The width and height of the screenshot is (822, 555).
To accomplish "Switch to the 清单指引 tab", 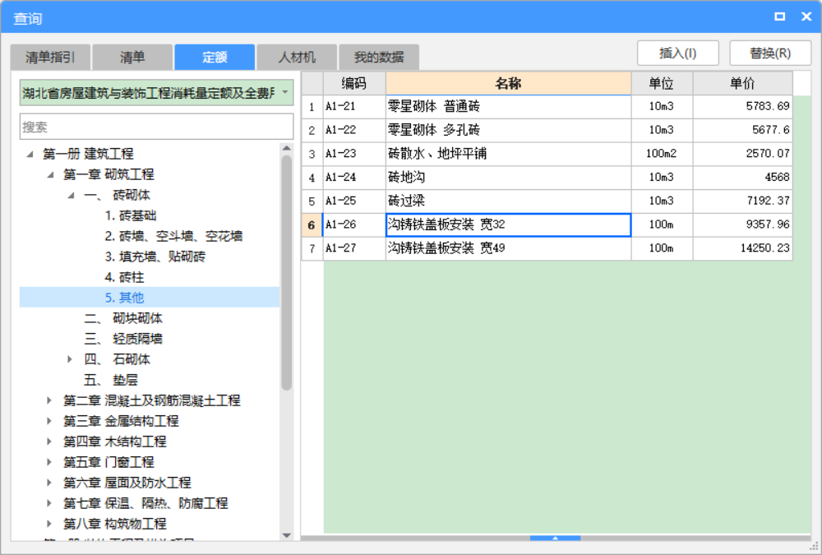I will [50, 58].
